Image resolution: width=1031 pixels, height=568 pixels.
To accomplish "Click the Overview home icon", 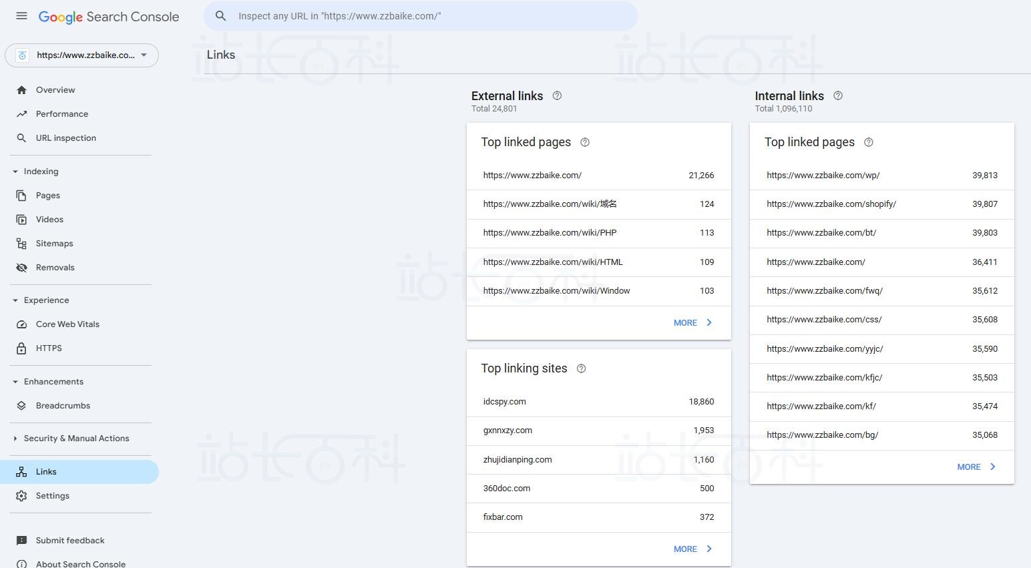I will (21, 90).
